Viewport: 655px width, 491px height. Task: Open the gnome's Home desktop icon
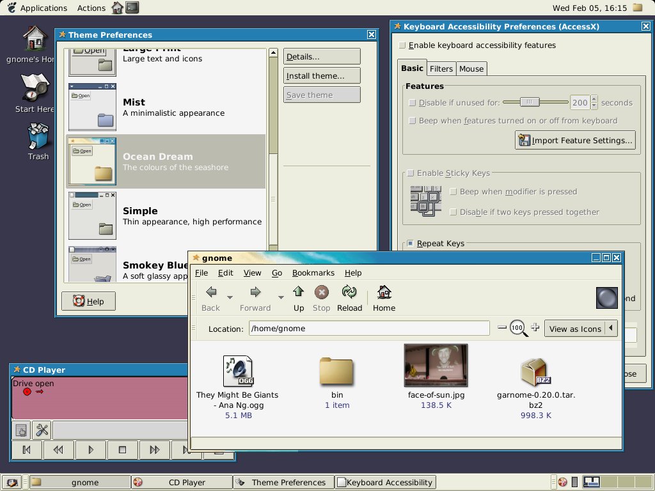click(35, 38)
